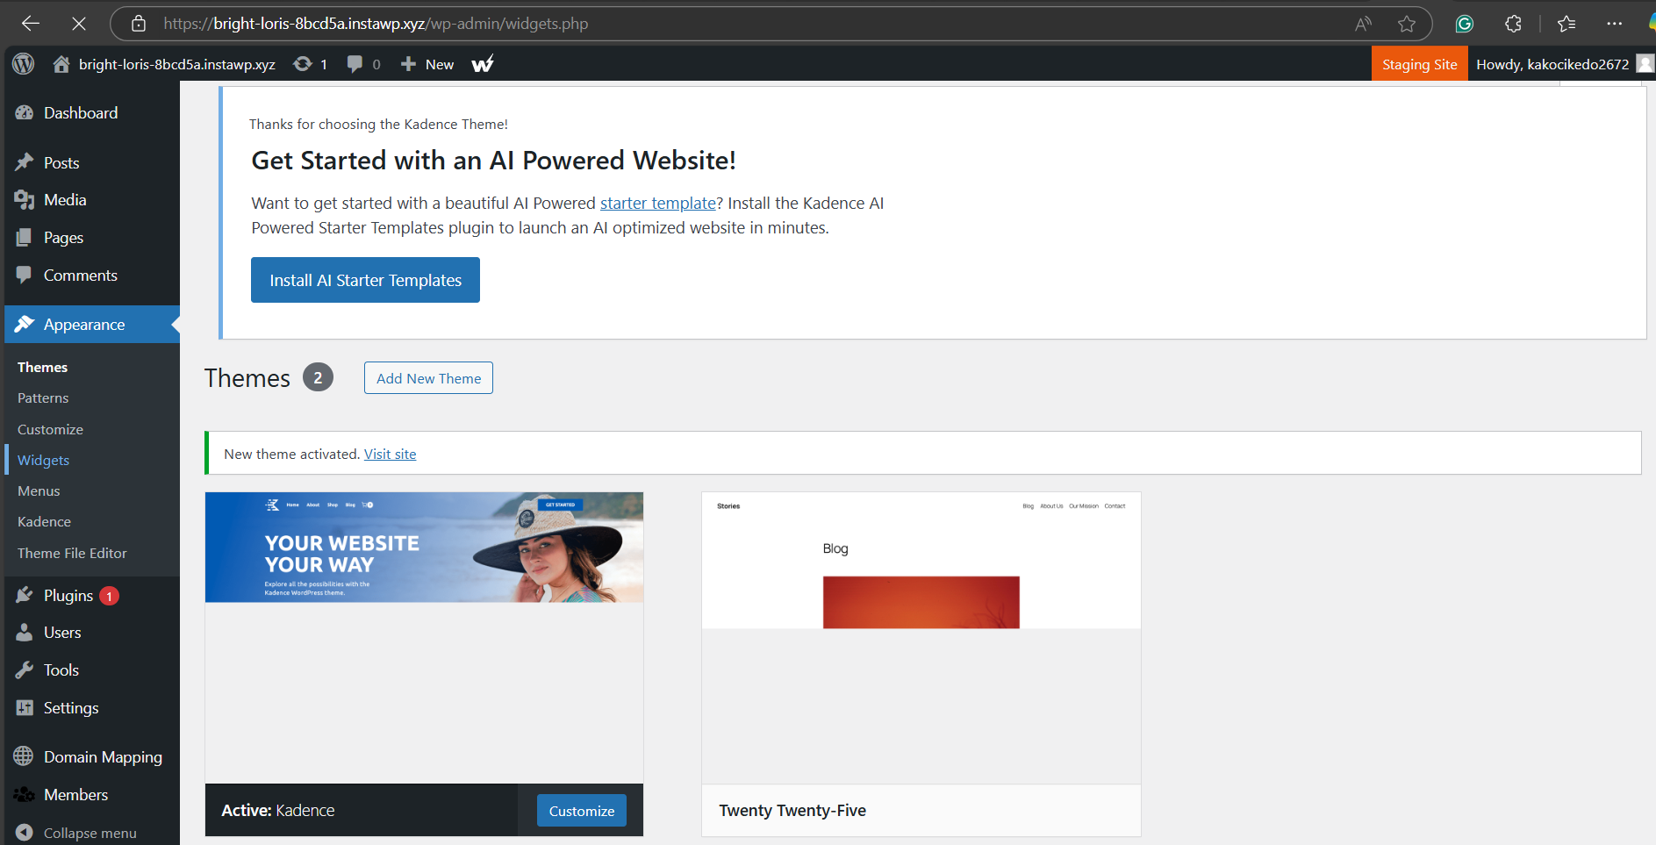Open Theme File Editor
This screenshot has width=1656, height=845.
pos(72,553)
